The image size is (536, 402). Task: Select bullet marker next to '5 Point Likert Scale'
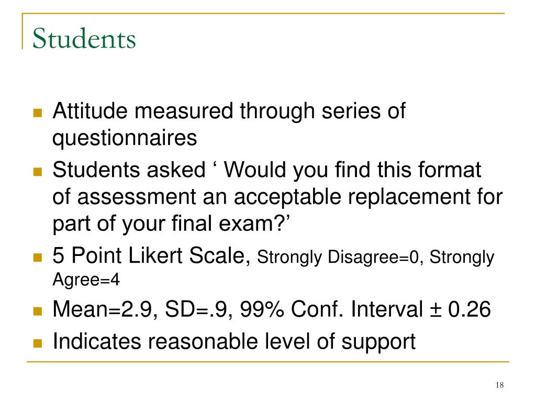click(x=38, y=257)
